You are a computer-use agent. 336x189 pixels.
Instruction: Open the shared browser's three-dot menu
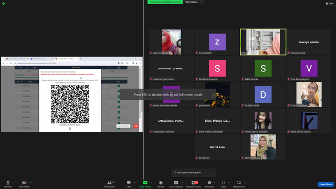tap(140, 63)
